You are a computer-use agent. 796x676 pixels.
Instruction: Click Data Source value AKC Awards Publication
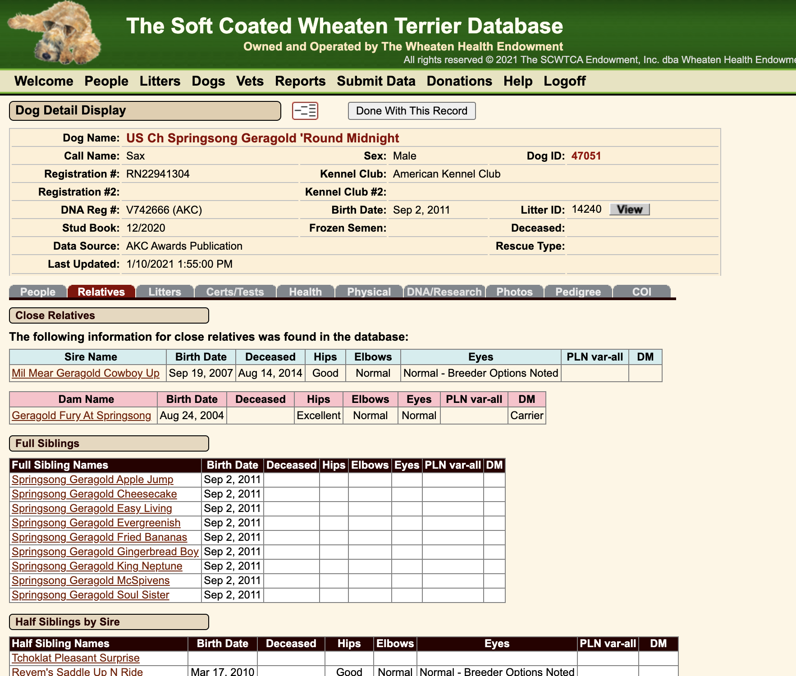[x=184, y=246]
